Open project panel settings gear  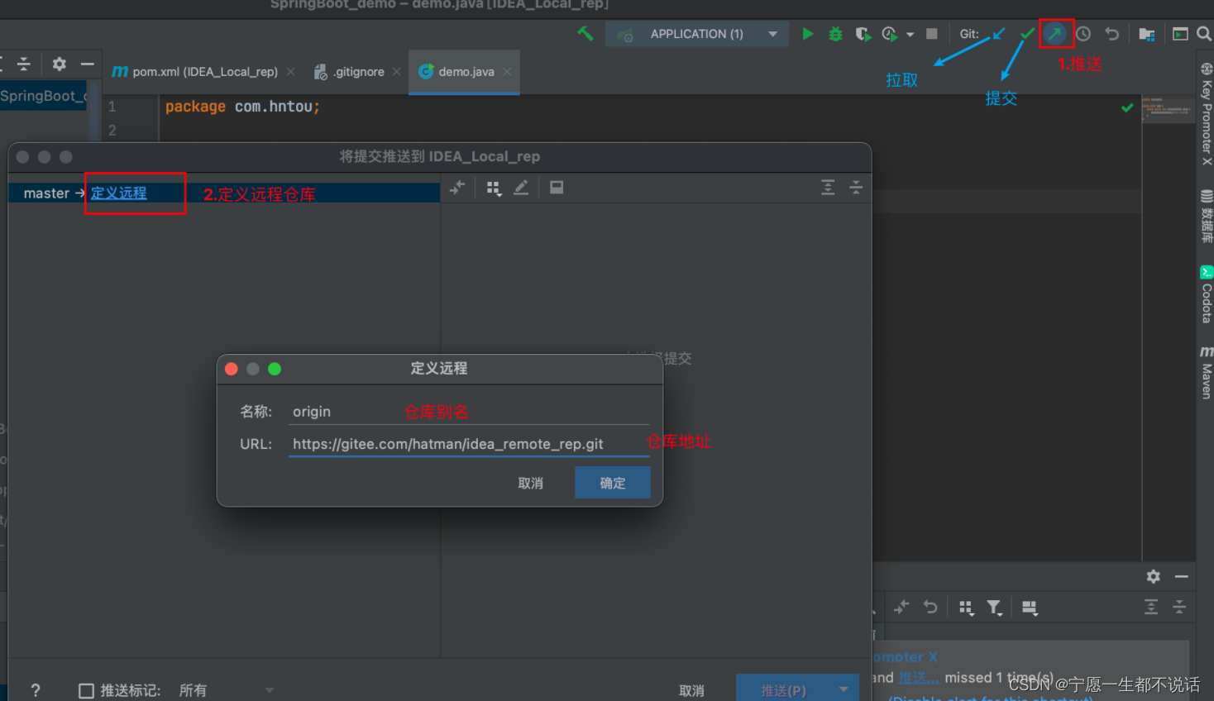(60, 64)
